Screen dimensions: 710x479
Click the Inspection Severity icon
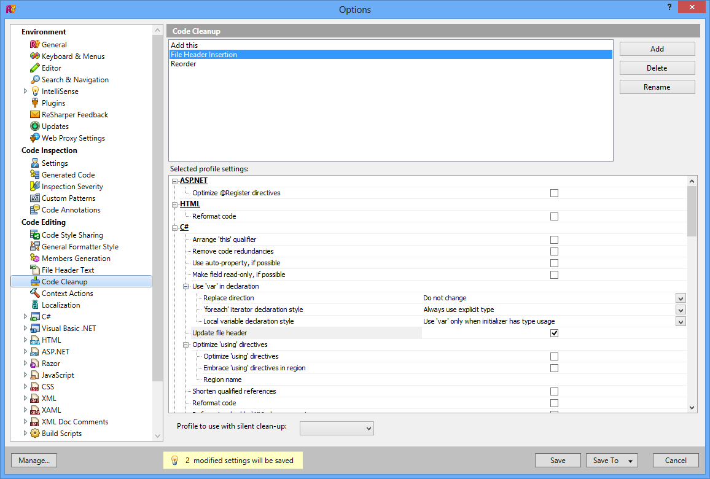35,187
